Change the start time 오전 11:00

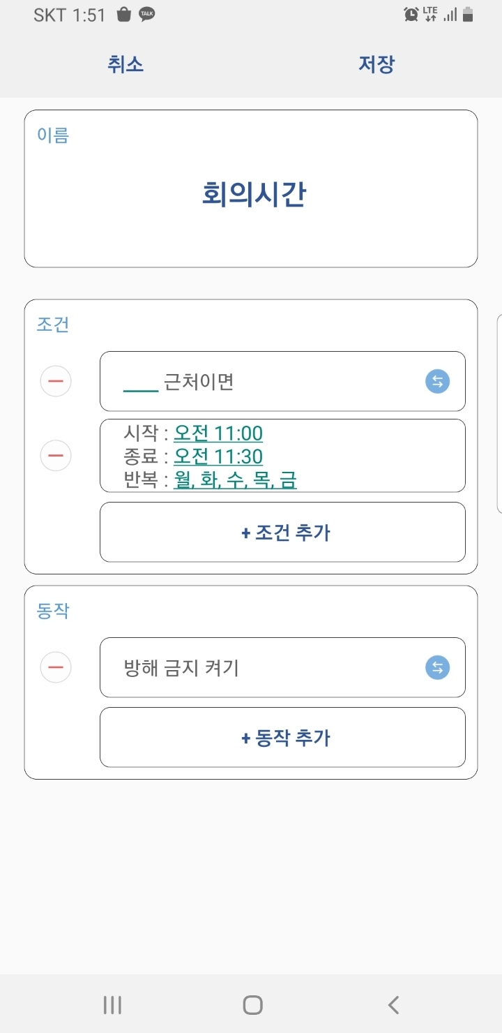coord(218,433)
